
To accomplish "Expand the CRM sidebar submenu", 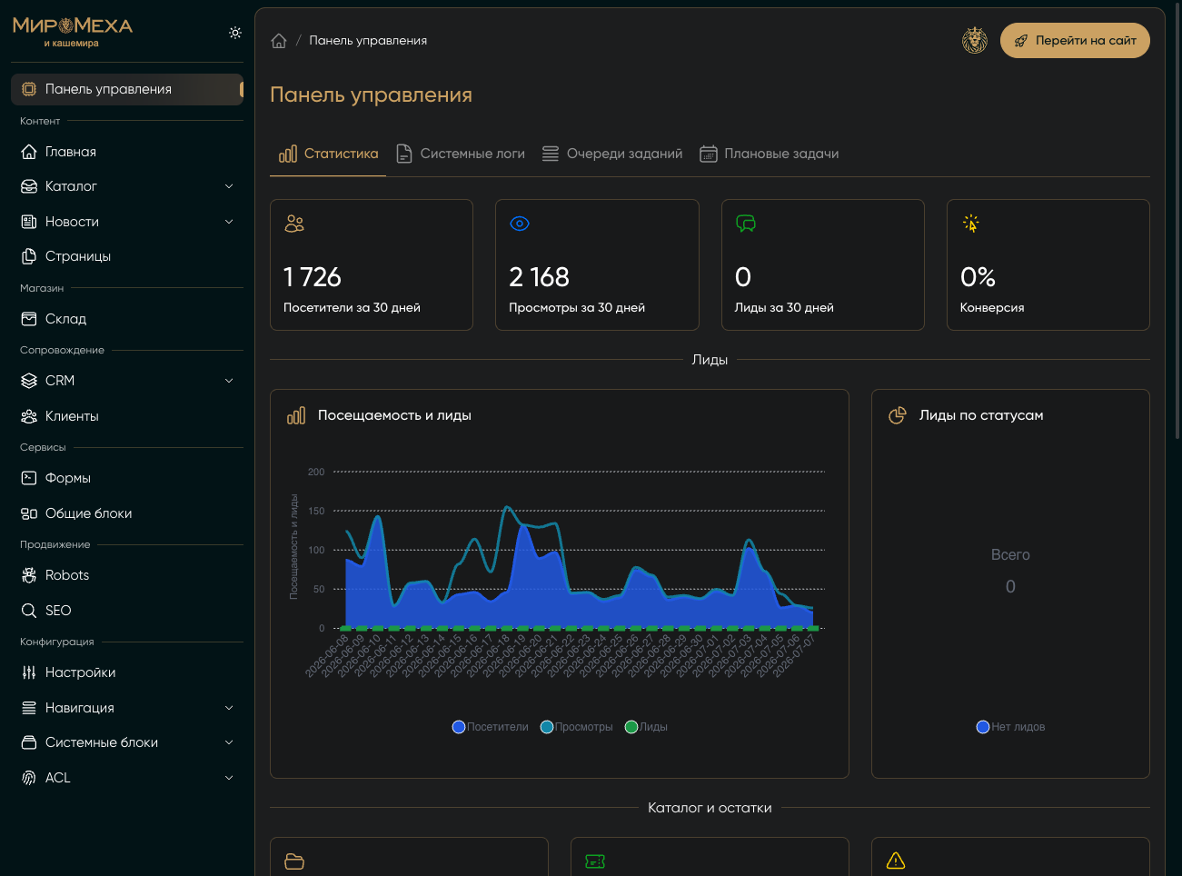I will [x=229, y=381].
